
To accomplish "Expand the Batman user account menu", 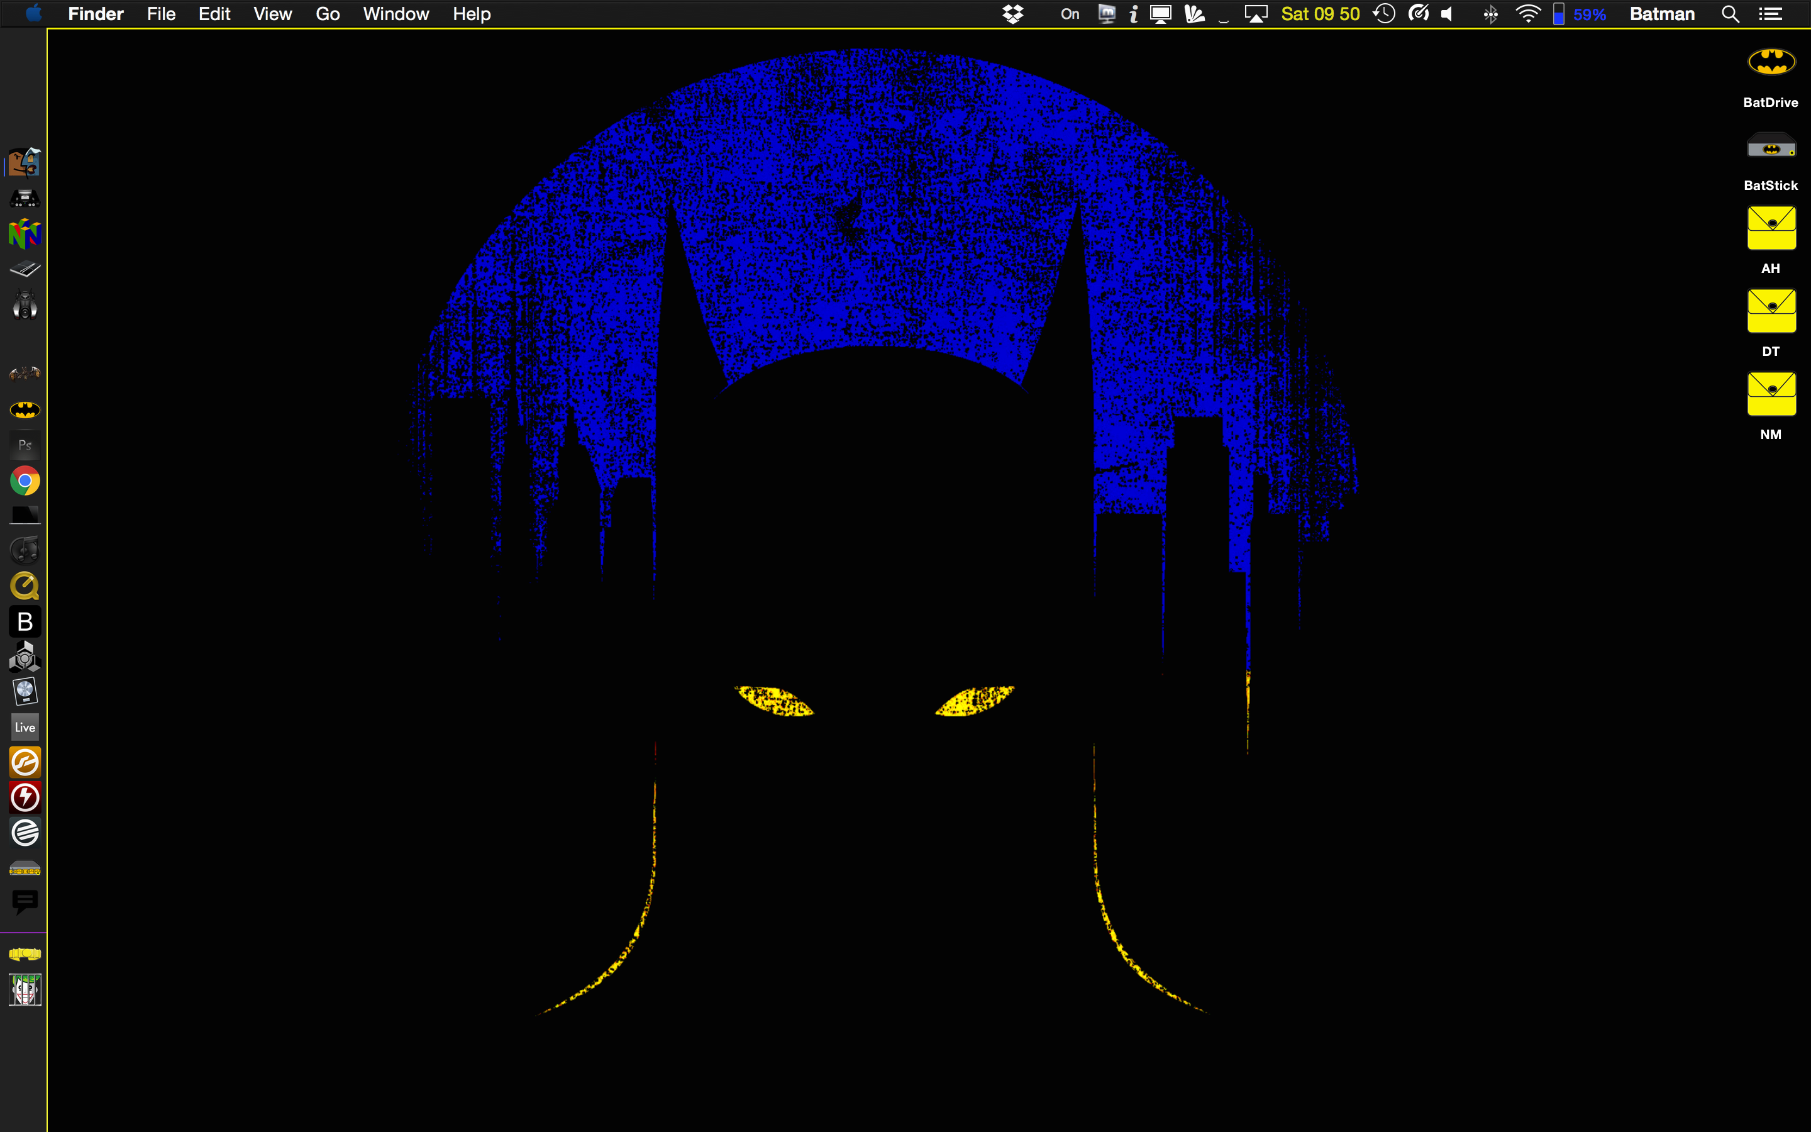I will coord(1661,14).
